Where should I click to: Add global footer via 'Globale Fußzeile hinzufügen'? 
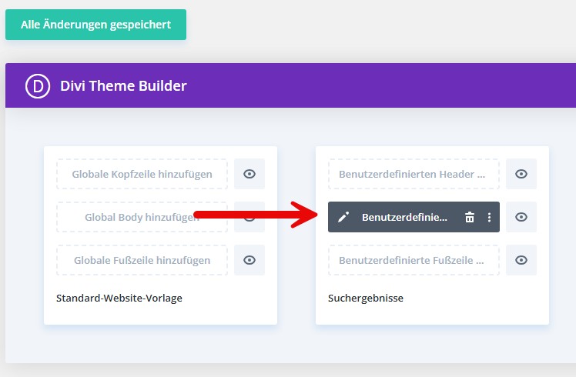tap(142, 260)
